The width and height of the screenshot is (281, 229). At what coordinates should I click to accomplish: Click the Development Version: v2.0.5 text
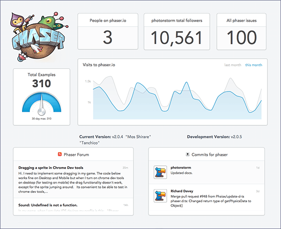(214, 137)
